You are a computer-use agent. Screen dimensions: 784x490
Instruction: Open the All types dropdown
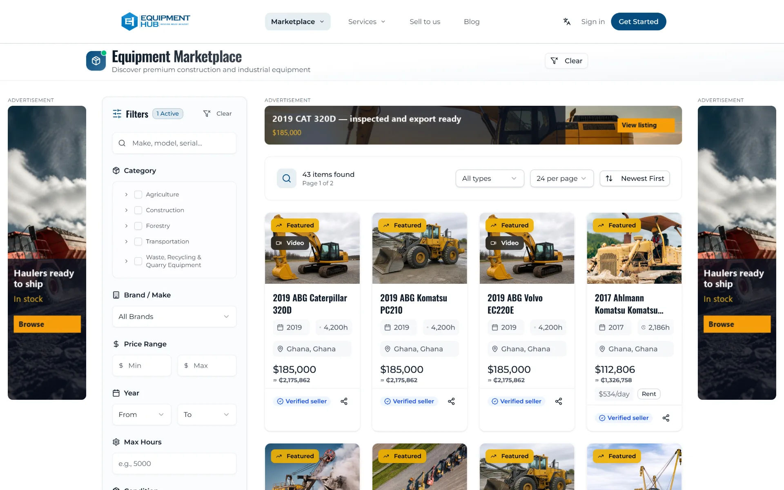[x=490, y=178]
